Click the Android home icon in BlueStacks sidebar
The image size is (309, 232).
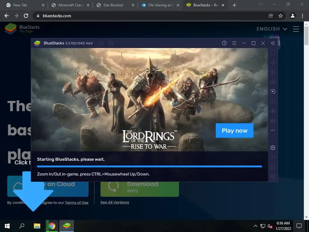pos(273,167)
